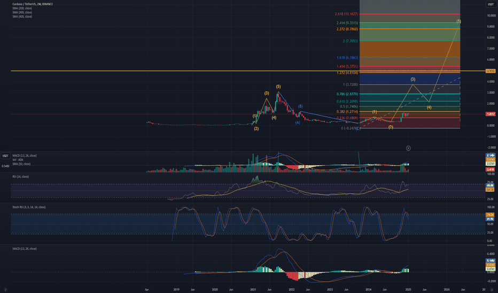Click the orange horizontal line price tag
498x293 pixels.
pyautogui.click(x=491, y=71)
